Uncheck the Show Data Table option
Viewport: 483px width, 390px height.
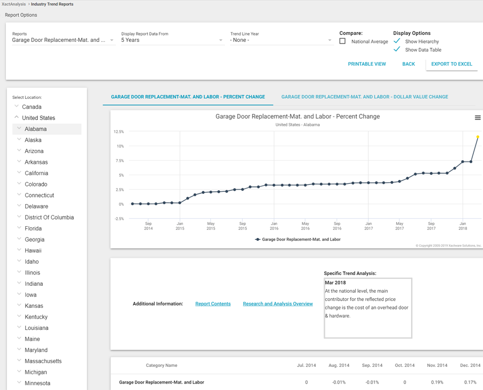397,49
